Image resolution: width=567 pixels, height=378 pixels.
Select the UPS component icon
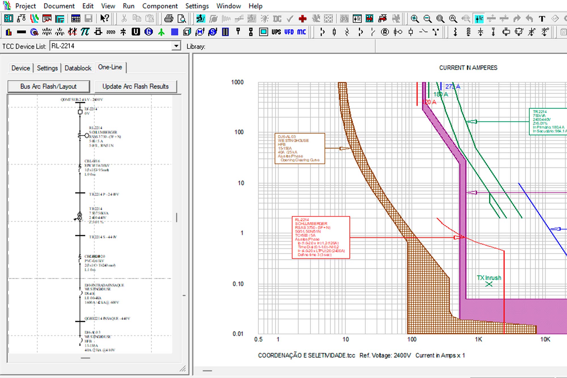tap(276, 32)
